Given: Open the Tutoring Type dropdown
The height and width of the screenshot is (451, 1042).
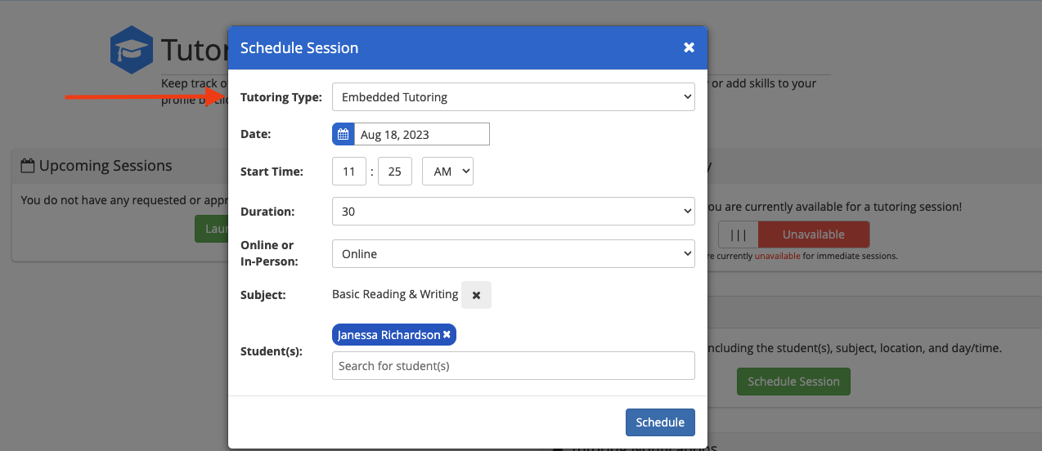Looking at the screenshot, I should (x=513, y=97).
